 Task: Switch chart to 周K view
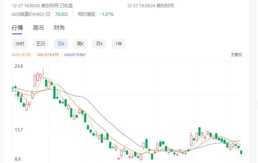tap(81, 44)
